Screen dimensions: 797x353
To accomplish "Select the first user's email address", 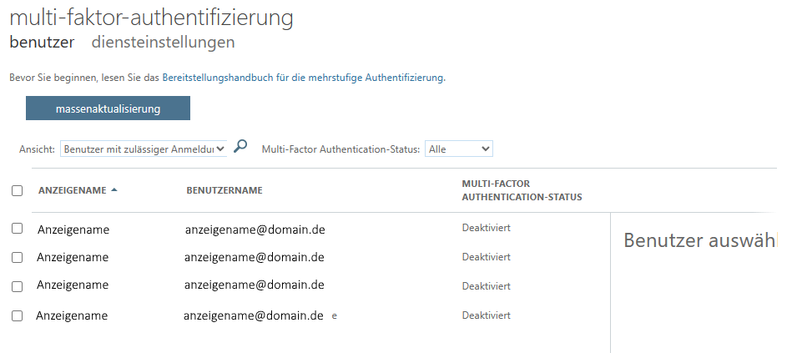I will tap(255, 228).
